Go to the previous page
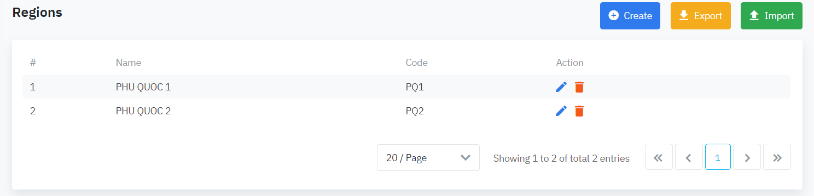 [x=689, y=157]
